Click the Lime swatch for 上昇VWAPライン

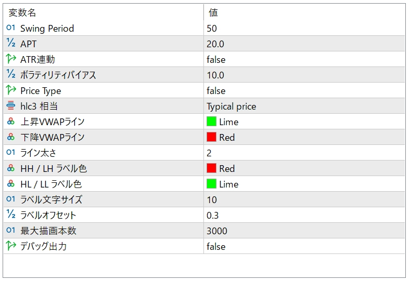[x=211, y=122]
